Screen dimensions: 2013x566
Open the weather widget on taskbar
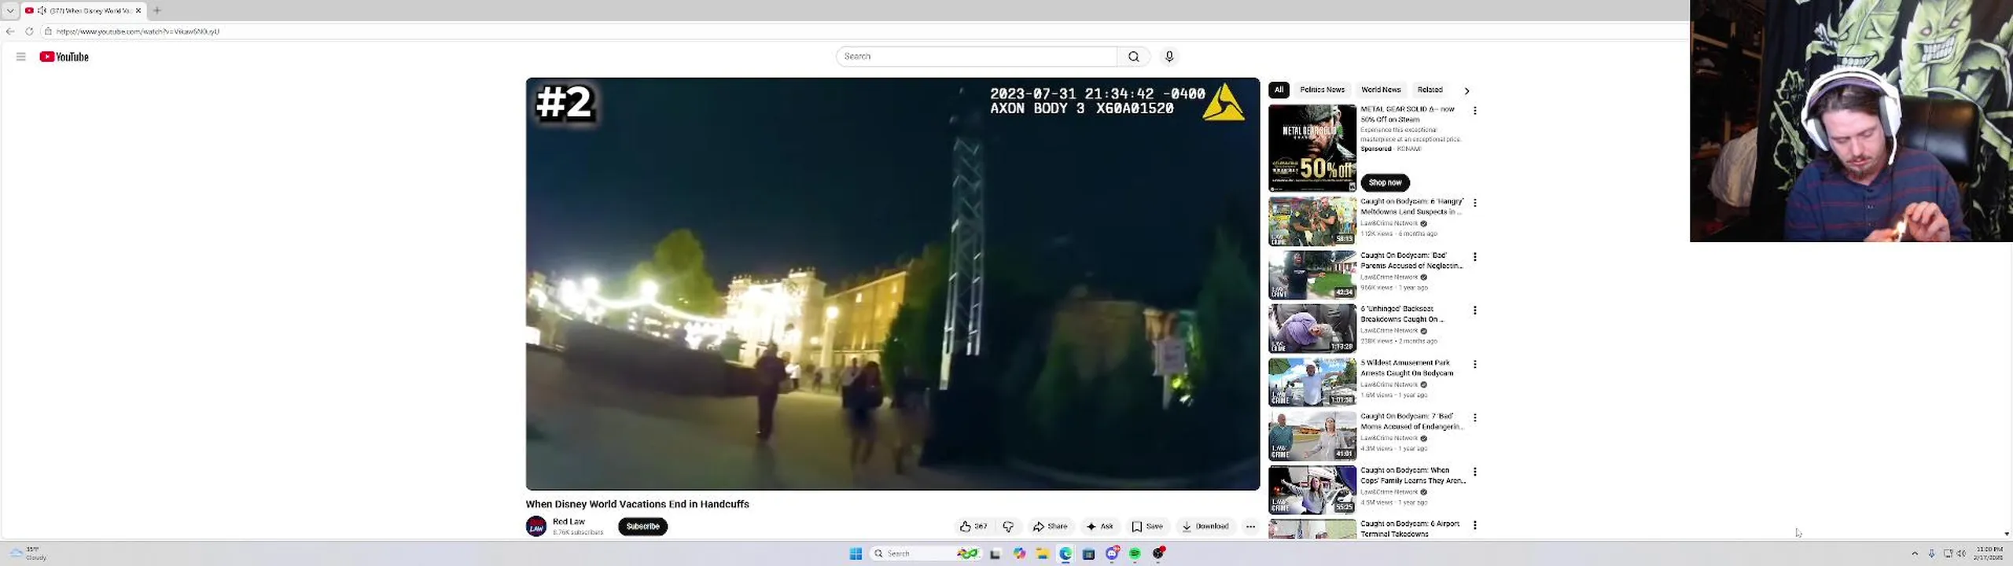(x=28, y=553)
